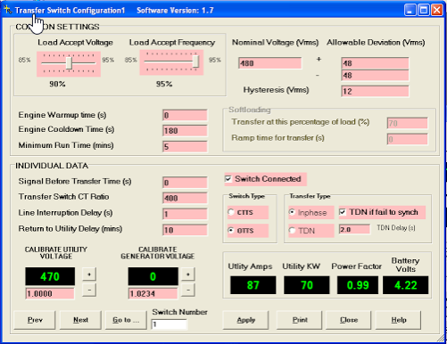Go to the next switch with Next
This screenshot has width=447, height=344.
80,320
